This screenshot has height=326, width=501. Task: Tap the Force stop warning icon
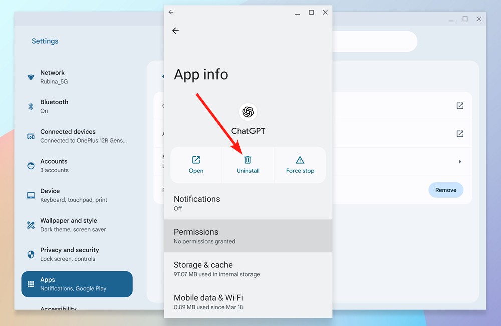(300, 159)
